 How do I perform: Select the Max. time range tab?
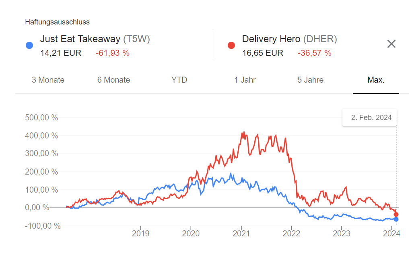point(376,80)
